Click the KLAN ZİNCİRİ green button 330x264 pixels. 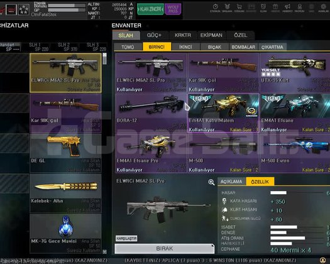(150, 9)
